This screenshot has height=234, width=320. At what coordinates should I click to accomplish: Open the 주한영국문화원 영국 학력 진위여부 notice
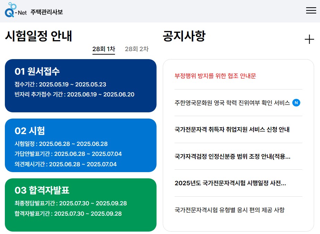(x=232, y=103)
